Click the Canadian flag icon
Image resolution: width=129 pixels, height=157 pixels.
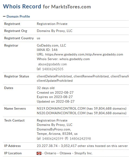pos(39,153)
